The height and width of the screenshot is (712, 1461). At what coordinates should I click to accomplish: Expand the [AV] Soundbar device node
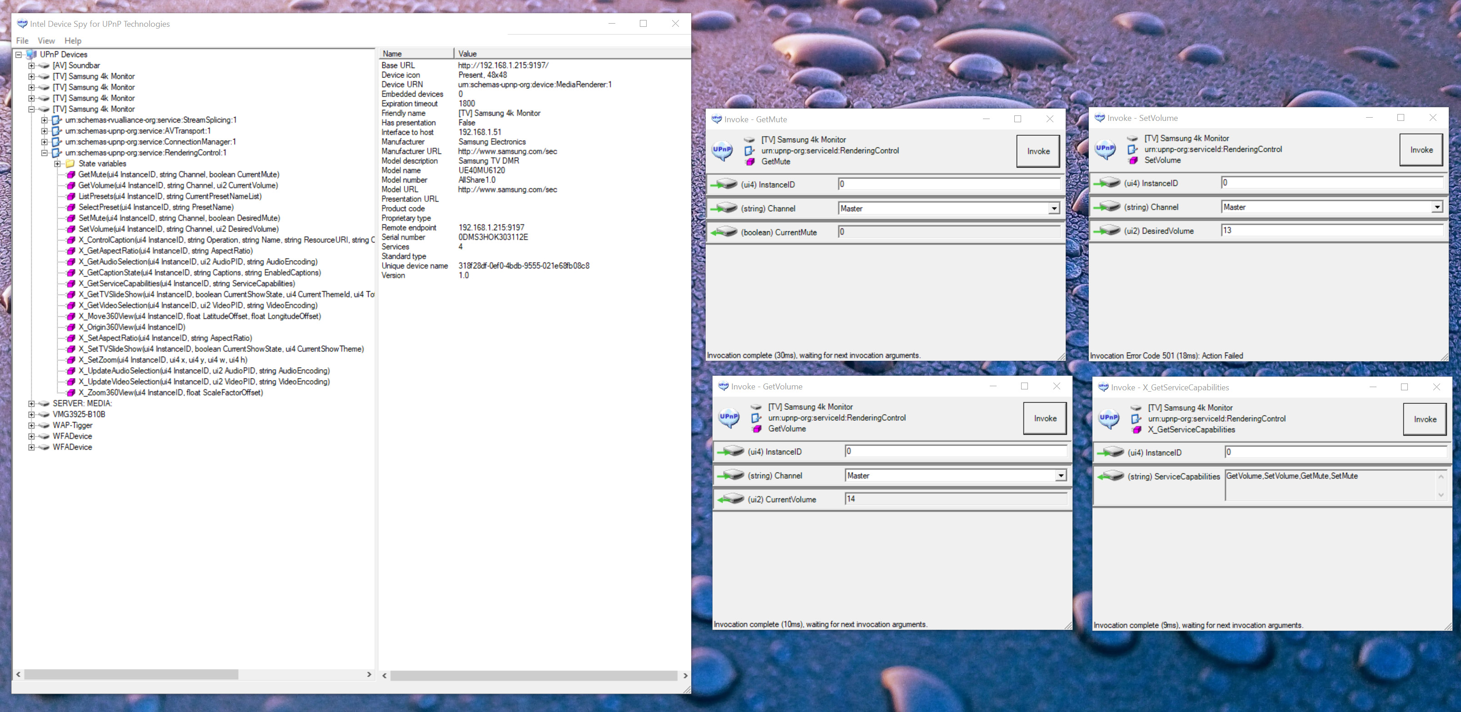tap(32, 66)
